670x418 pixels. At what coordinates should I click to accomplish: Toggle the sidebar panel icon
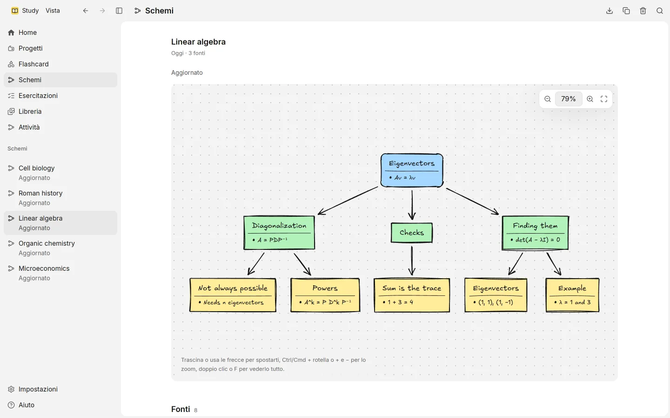[119, 11]
